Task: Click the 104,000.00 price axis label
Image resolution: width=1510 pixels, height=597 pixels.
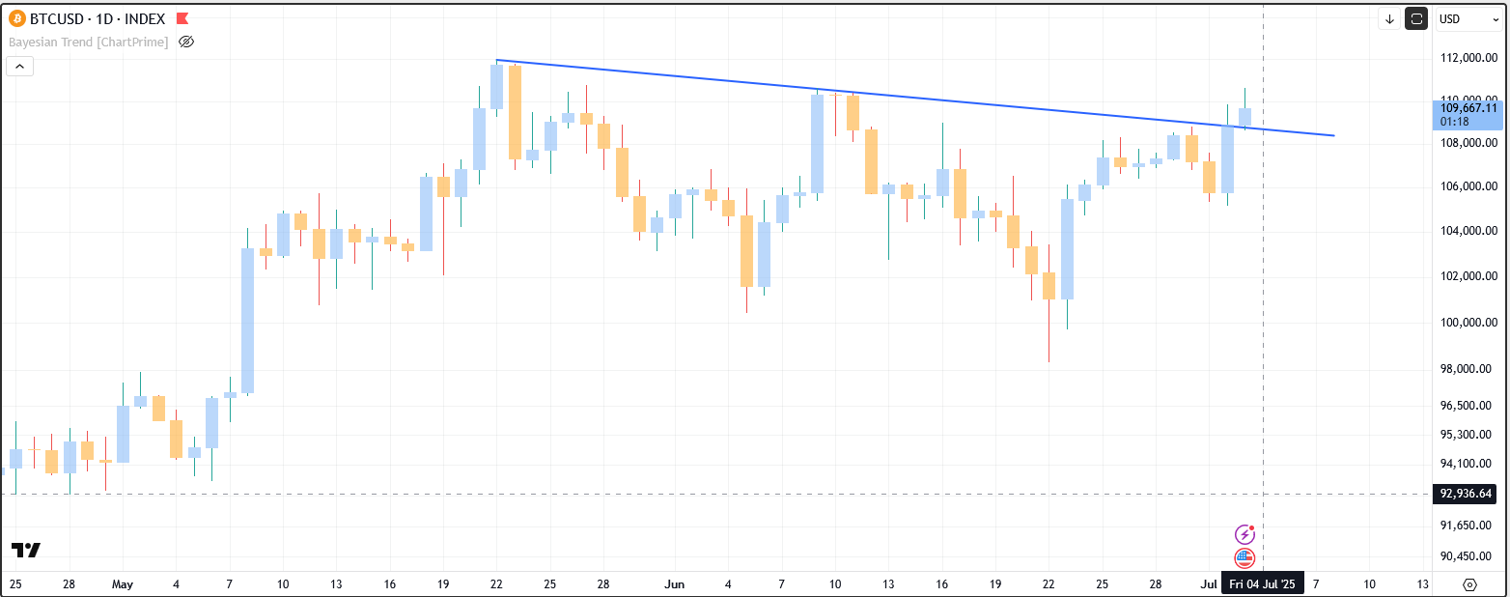Action: pyautogui.click(x=1468, y=230)
